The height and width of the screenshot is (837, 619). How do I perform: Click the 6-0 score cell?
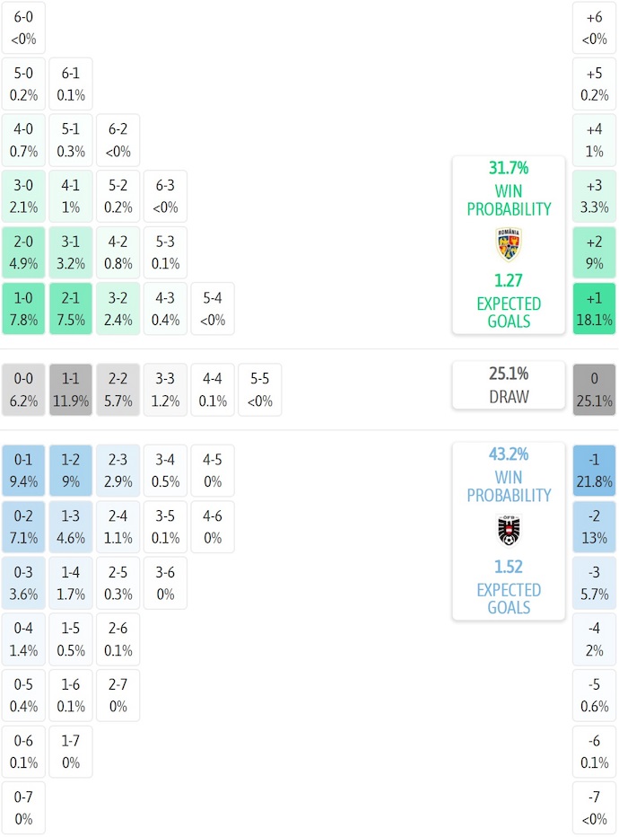[x=24, y=27]
